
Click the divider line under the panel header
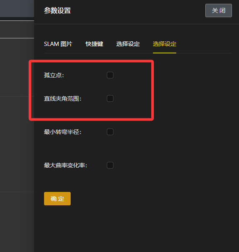[136, 24]
